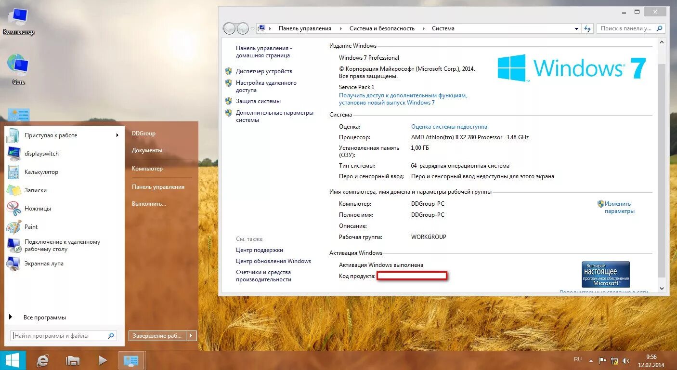
Task: Open the address bar history dropdown
Action: tap(576, 28)
